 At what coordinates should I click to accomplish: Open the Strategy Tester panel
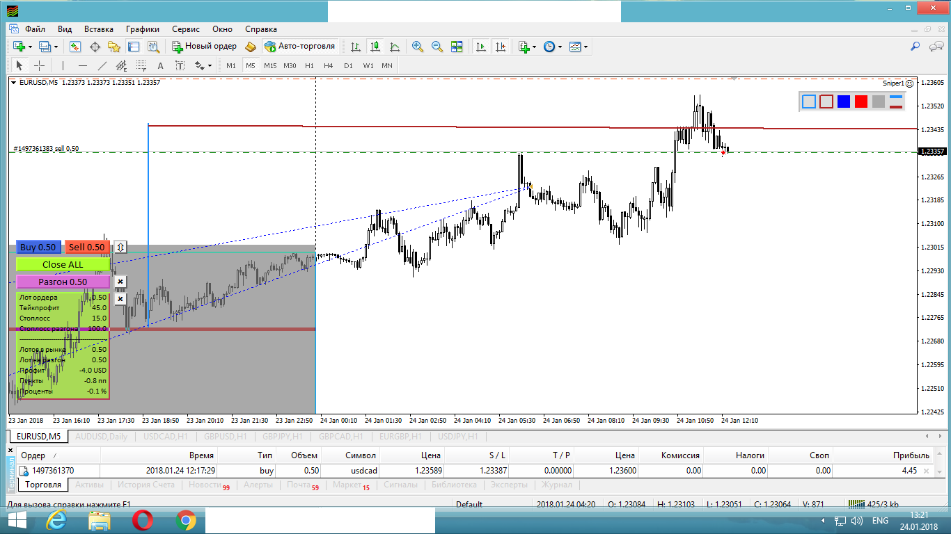coord(153,47)
